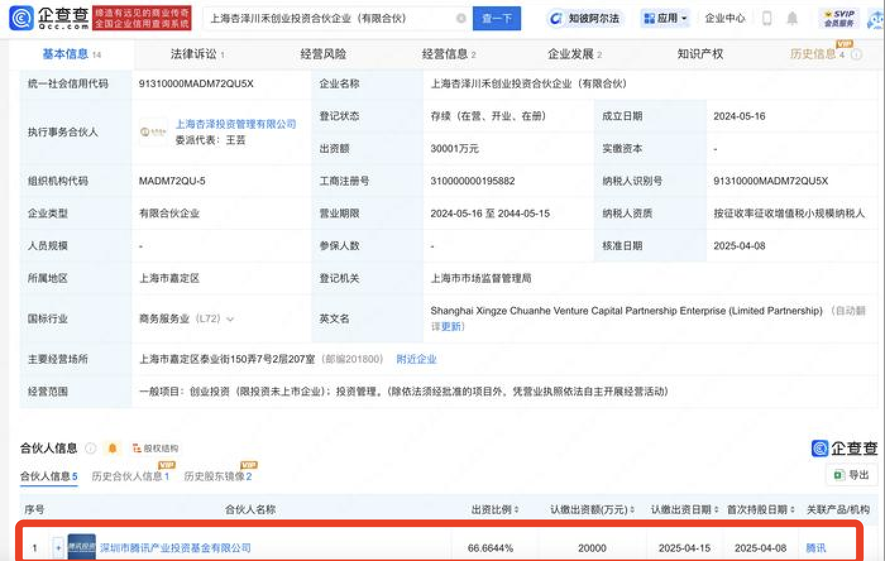The image size is (885, 561).
Task: Select the 合伙人信息 5 sub-tab
Action: click(49, 476)
